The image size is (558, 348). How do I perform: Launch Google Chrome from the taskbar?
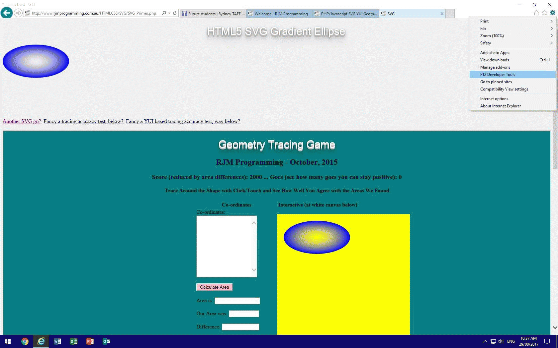point(24,341)
